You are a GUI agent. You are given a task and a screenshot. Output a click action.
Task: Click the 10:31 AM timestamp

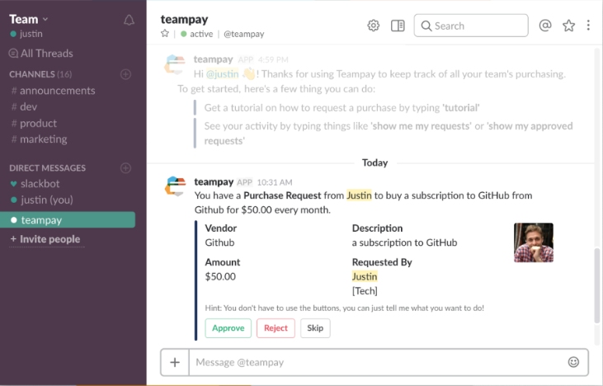275,182
